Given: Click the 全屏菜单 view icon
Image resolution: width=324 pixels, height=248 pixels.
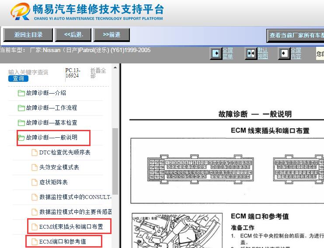Looking at the screenshot, I should click(216, 53).
